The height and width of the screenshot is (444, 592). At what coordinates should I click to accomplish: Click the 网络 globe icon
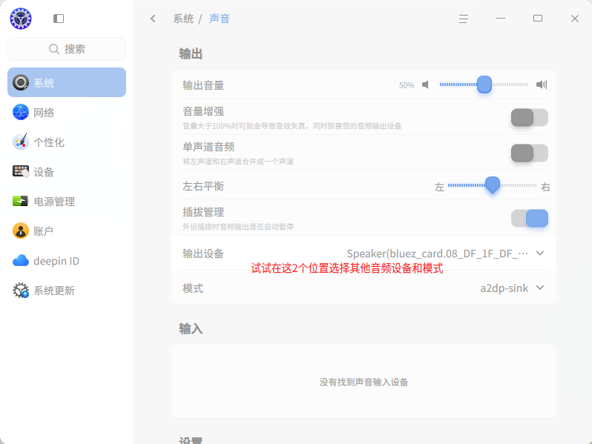pyautogui.click(x=21, y=112)
